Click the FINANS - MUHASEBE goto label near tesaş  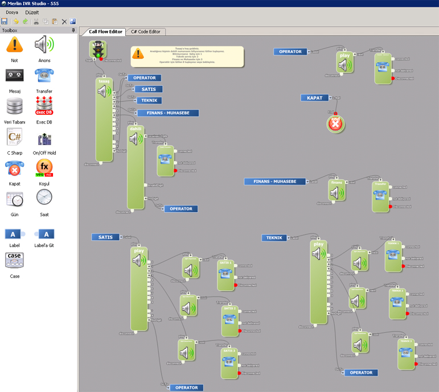pos(168,113)
